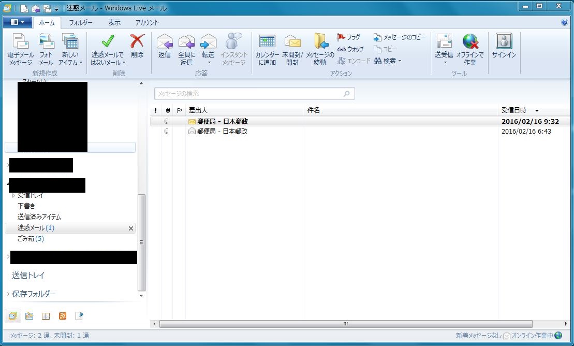This screenshot has width=574, height=346.
Task: Select the 迷惑メール (1) folder
Action: (69, 228)
